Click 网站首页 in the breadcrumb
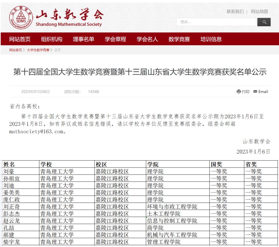 16,50
